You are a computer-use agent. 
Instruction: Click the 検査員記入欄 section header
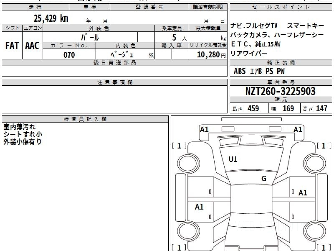[x=85, y=119]
